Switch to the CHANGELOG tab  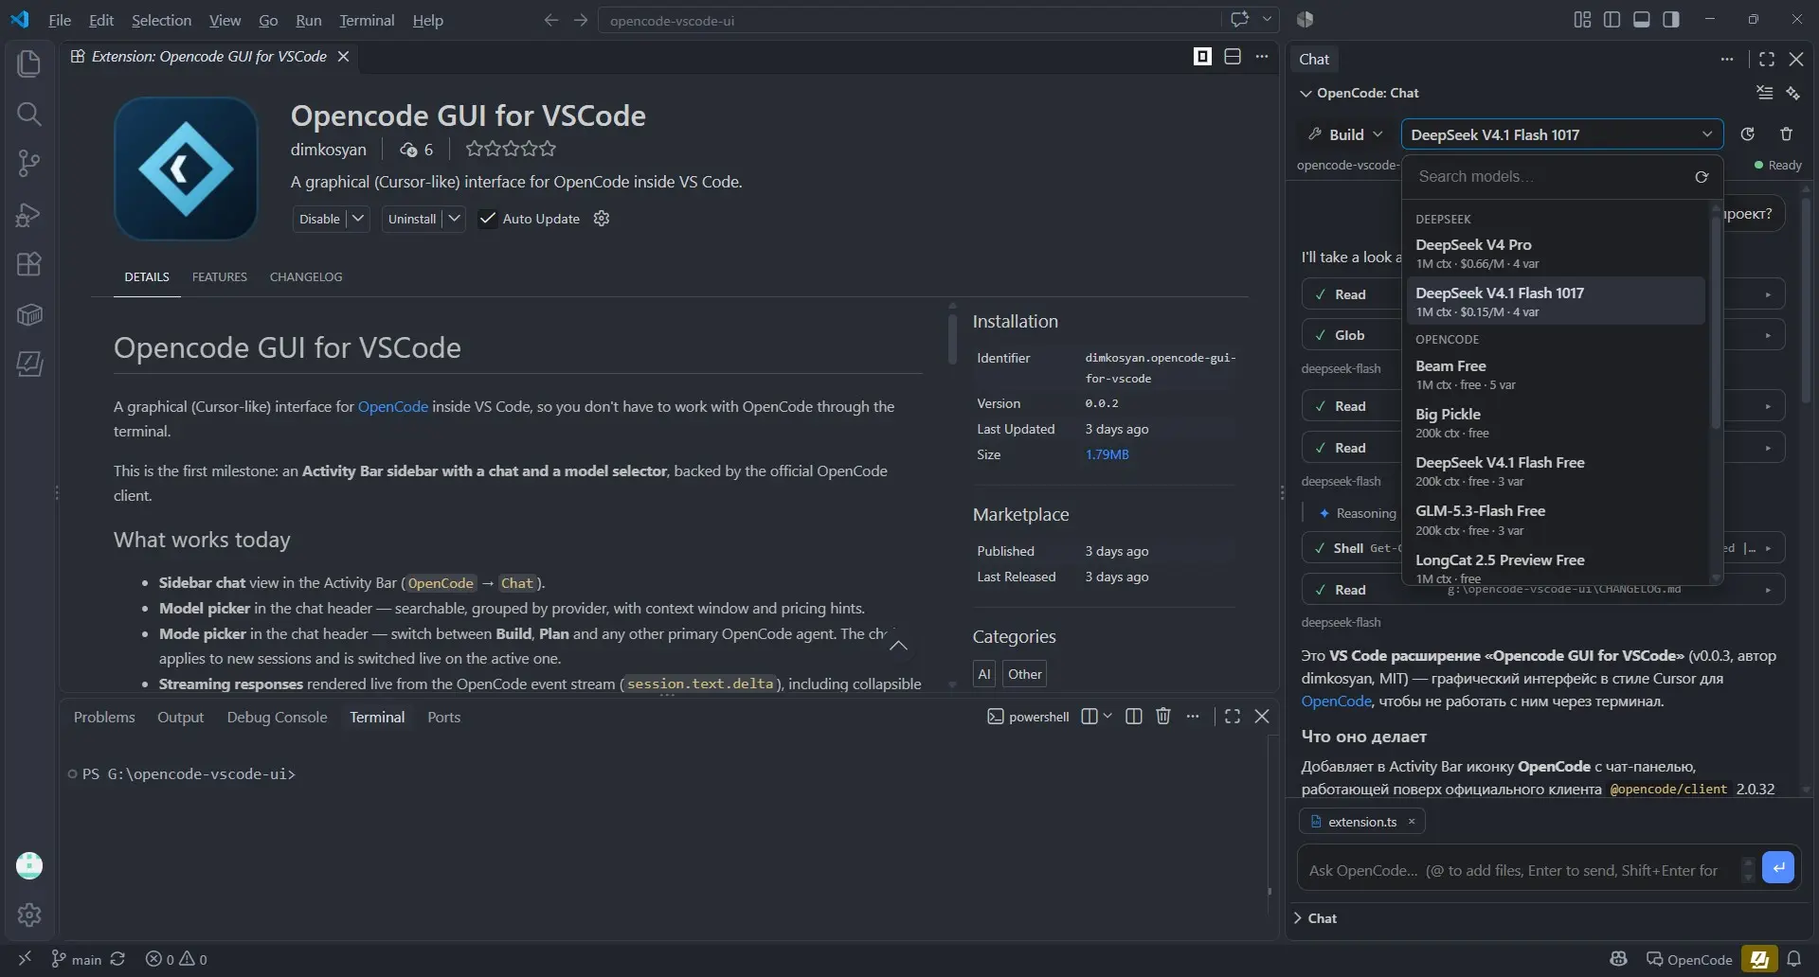pyautogui.click(x=306, y=277)
